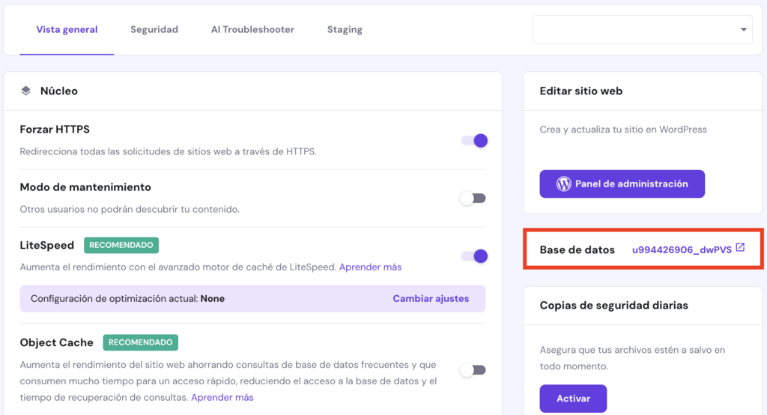Toggle the Forzar HTTPS switch

click(x=474, y=140)
